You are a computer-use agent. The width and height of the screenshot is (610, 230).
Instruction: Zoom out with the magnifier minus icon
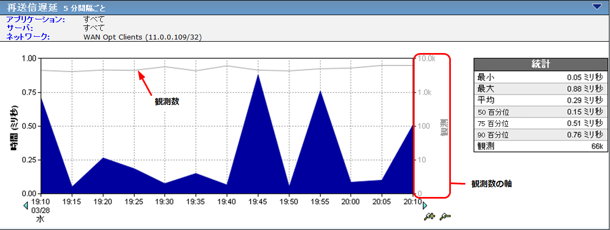pos(445,217)
